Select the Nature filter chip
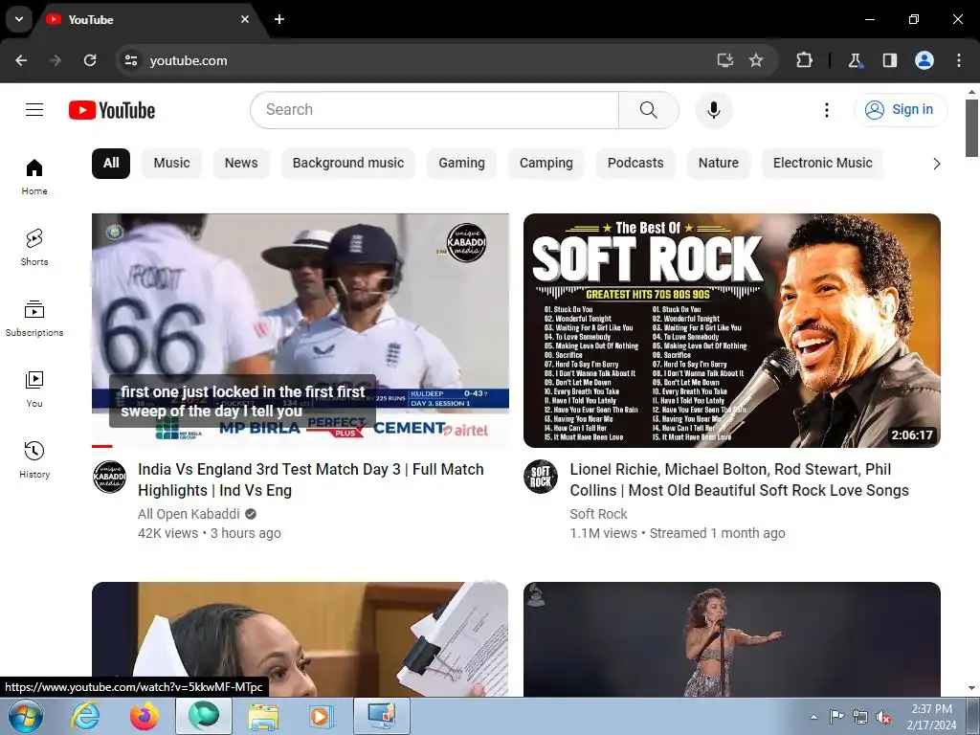This screenshot has width=980, height=735. click(719, 163)
